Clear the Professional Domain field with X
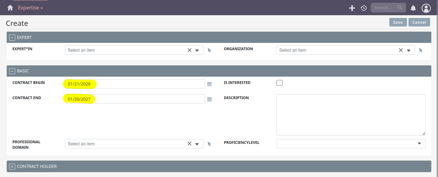438x177 pixels. [189, 144]
